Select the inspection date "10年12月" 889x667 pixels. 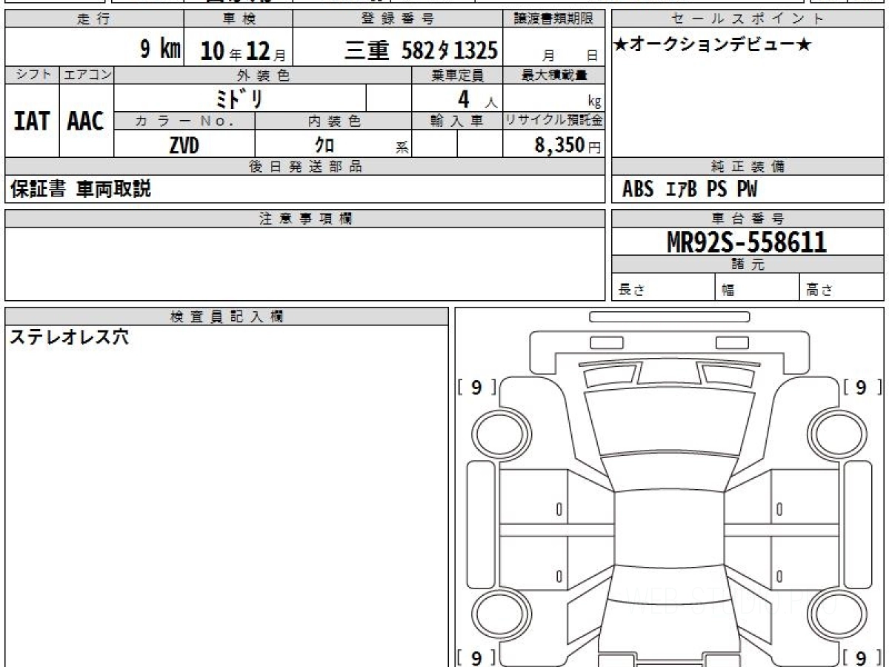[242, 51]
